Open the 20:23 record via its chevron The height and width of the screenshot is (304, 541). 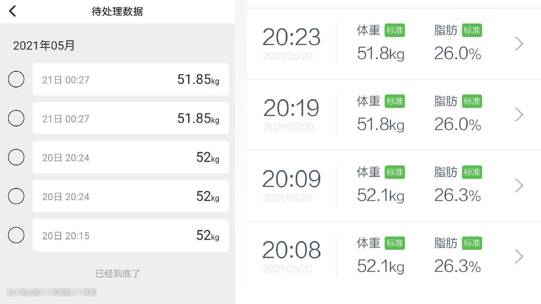click(x=519, y=44)
